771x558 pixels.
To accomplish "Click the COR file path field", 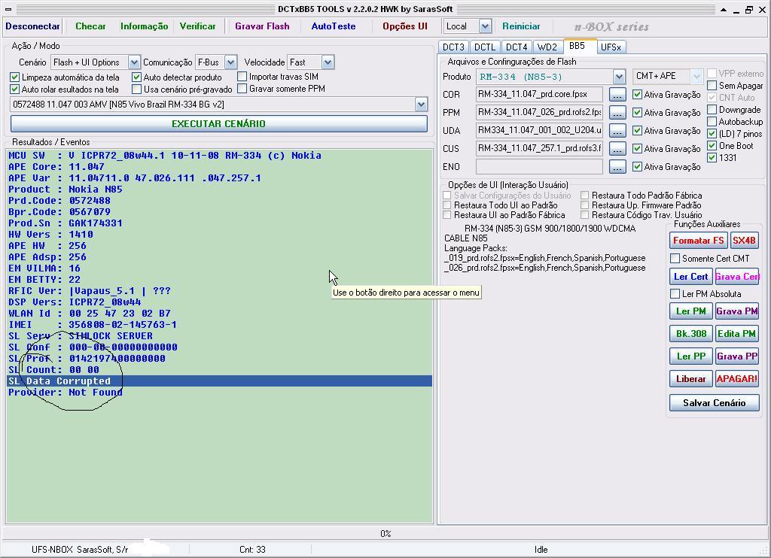I will [x=539, y=94].
